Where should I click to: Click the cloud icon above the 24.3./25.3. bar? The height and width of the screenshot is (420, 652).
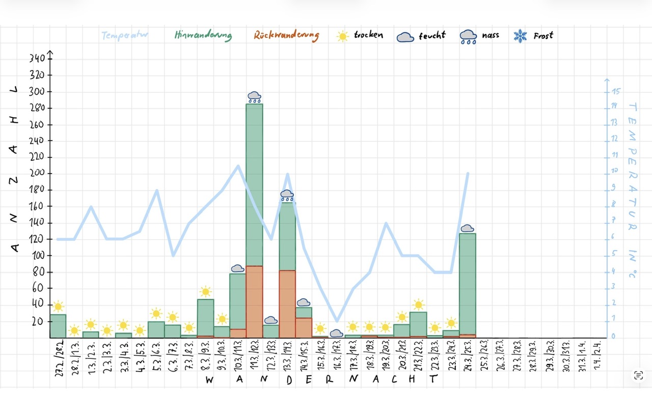(x=467, y=229)
